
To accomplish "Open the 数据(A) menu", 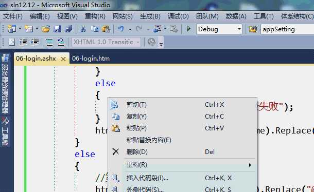I will tap(236, 16).
